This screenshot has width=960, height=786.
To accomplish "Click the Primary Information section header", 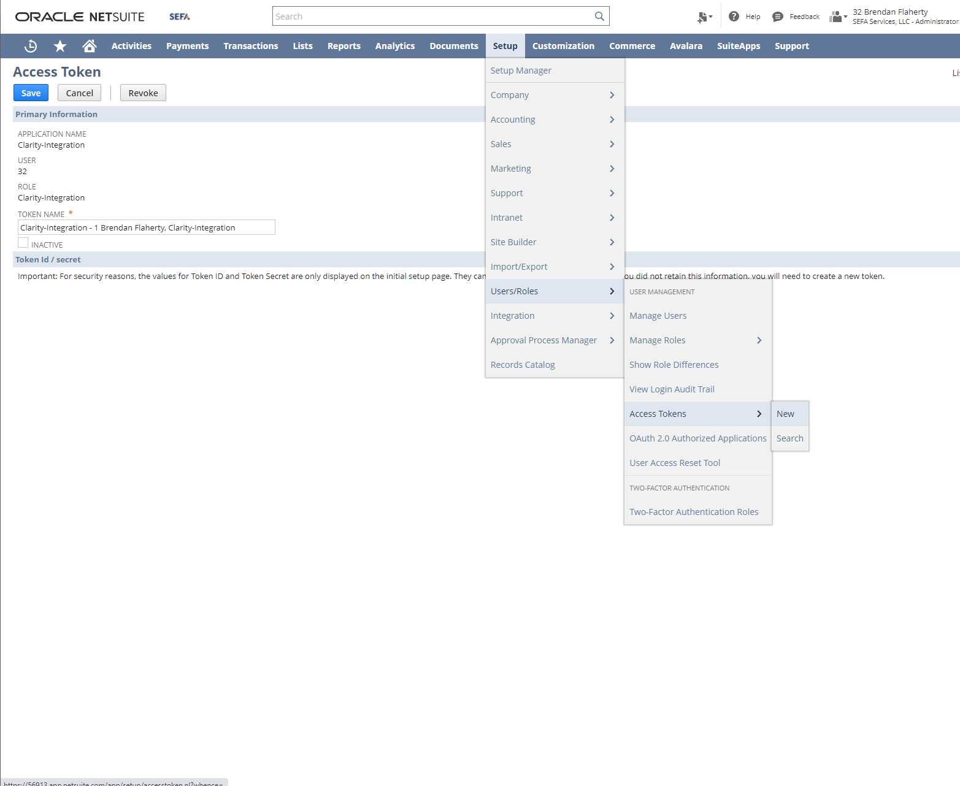I will [x=56, y=115].
